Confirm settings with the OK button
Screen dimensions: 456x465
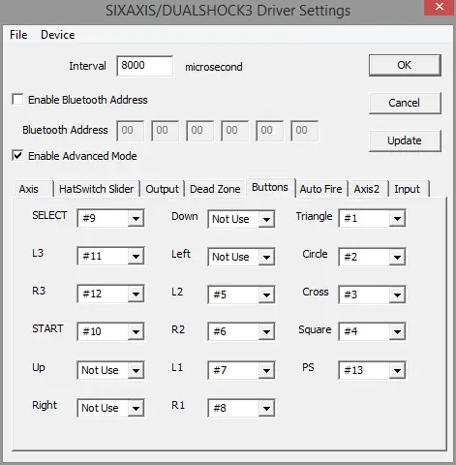[x=405, y=65]
